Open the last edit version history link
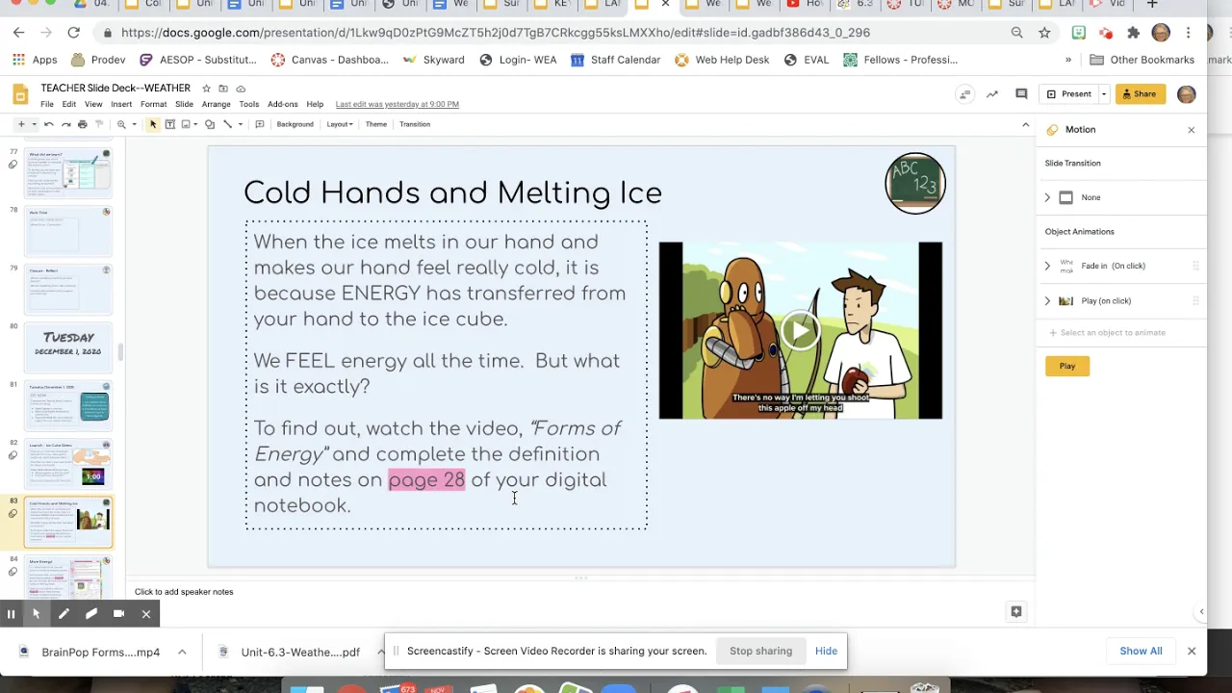The height and width of the screenshot is (693, 1232). pos(397,104)
